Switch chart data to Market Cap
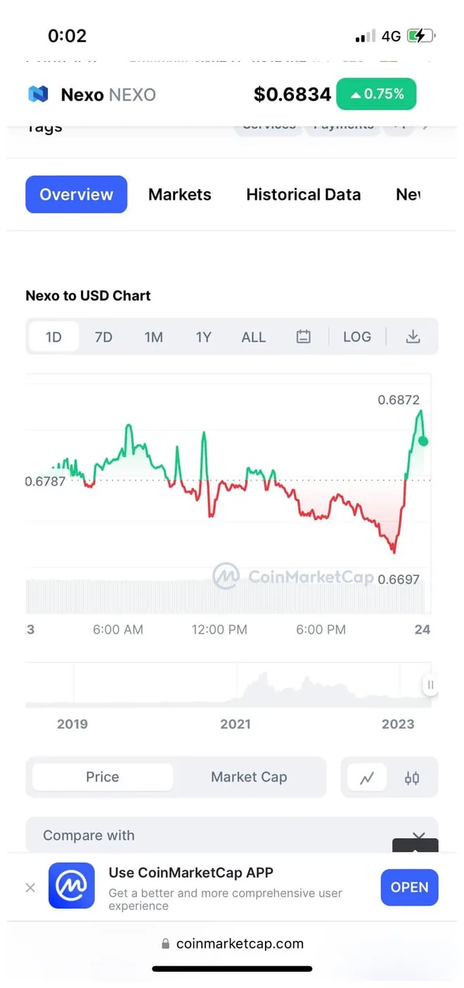Image resolution: width=464 pixels, height=988 pixels. click(249, 777)
